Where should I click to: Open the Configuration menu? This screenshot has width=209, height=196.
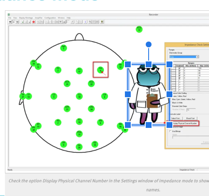50,18
